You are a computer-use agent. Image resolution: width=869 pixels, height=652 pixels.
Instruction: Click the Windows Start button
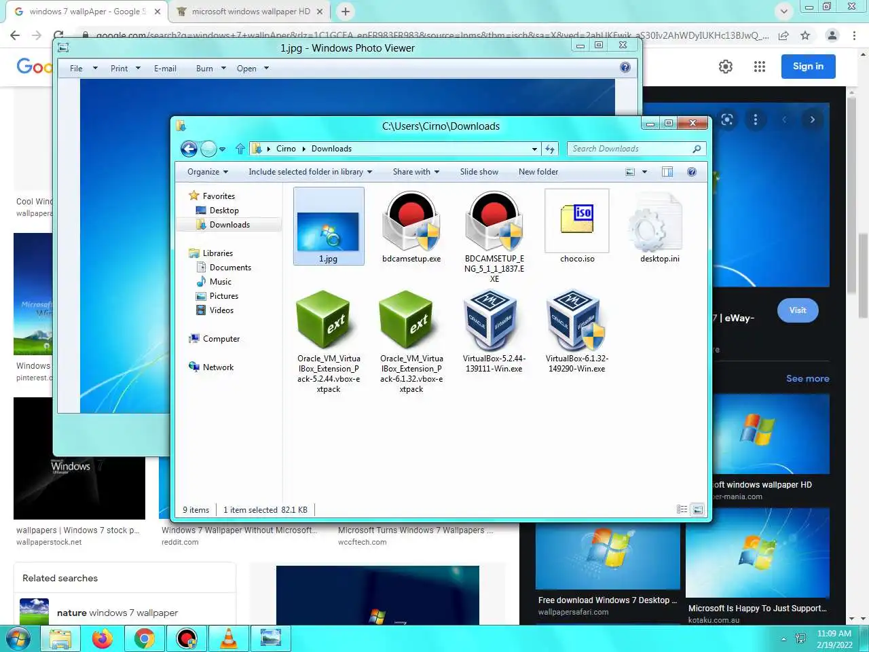(x=18, y=638)
